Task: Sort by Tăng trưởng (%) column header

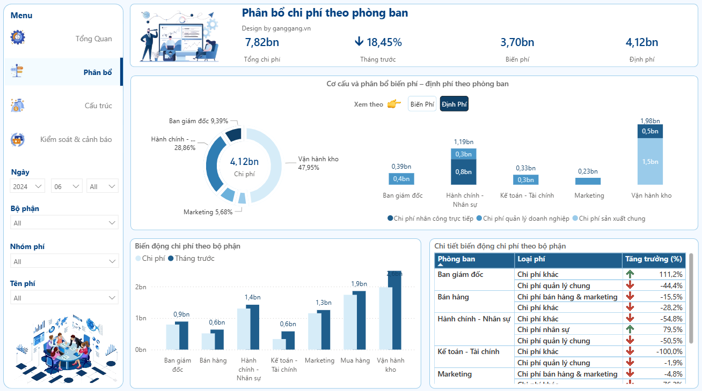Action: coord(653,259)
